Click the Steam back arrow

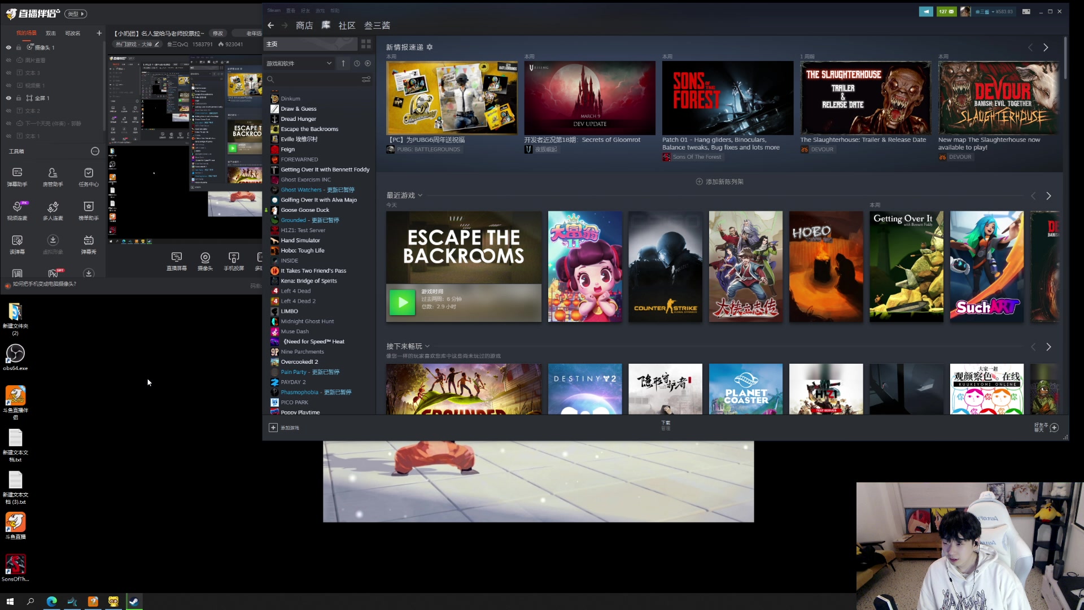tap(271, 25)
